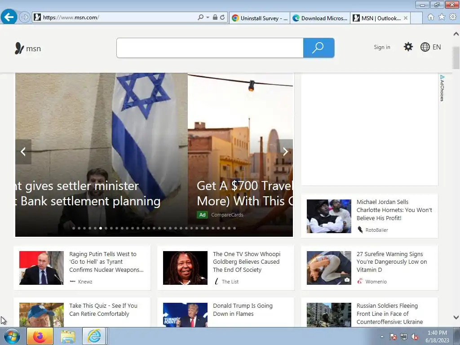
Task: Click the Michael Jordan article thumbnail
Action: point(329,216)
